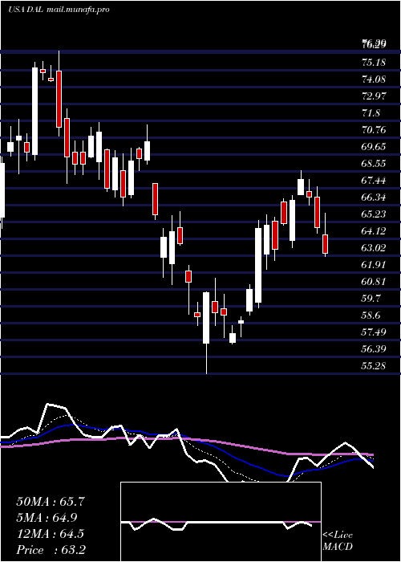Click the 12MA : 64.5 readout
401x562 pixels.
50,534
